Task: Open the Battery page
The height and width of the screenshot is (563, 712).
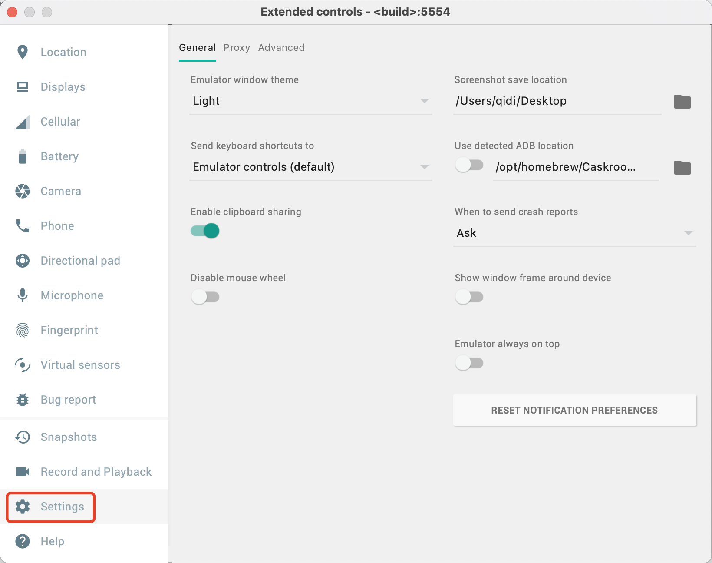Action: point(84,156)
